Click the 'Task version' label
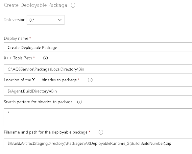 15,20
